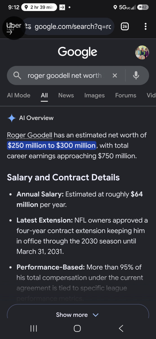Image resolution: width=156 pixels, height=339 pixels.
Task: Open Chrome's three-dot overflow menu
Action: (x=145, y=27)
